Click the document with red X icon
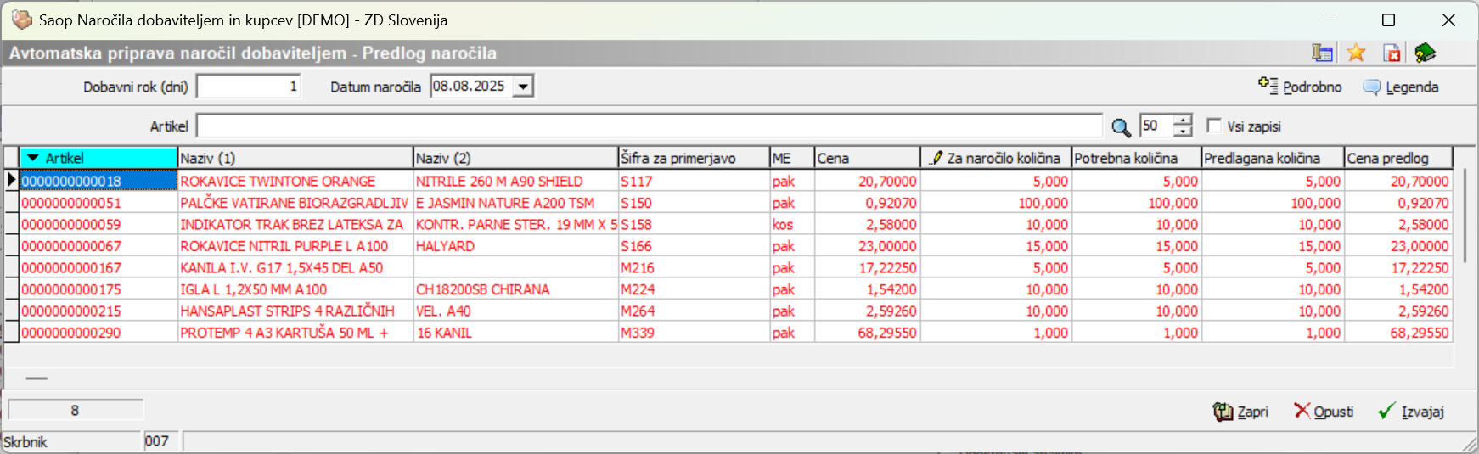The width and height of the screenshot is (1479, 454). 1392,53
